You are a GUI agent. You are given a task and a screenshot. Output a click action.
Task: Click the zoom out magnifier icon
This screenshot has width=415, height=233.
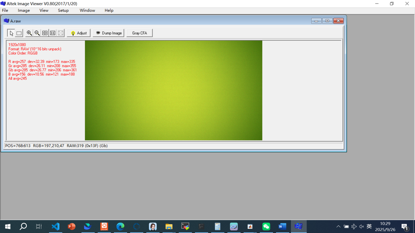click(x=37, y=33)
